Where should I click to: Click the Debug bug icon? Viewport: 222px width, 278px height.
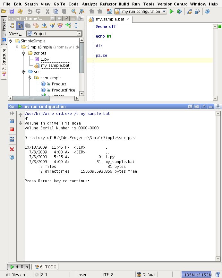pyautogui.click(x=179, y=12)
